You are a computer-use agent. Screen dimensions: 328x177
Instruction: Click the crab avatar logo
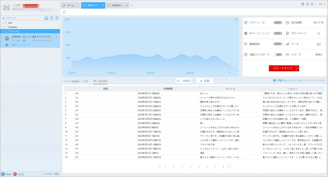coord(7,8)
